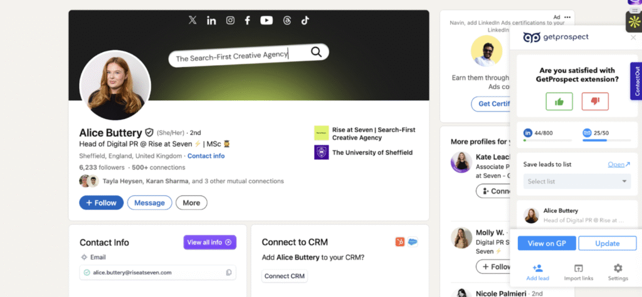Click View on GP button
Image resolution: width=642 pixels, height=297 pixels.
pos(547,243)
